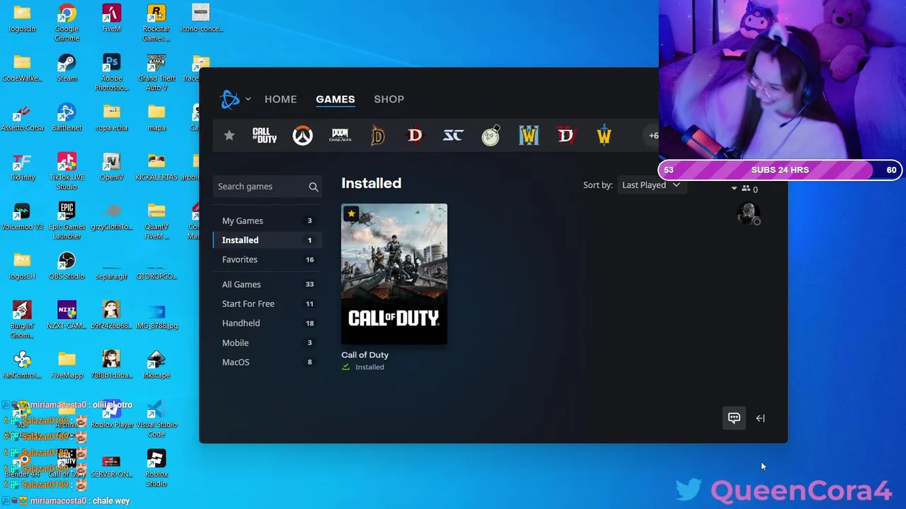Viewport: 906px width, 509px height.
Task: Open the Warcraft III icon
Action: (529, 136)
